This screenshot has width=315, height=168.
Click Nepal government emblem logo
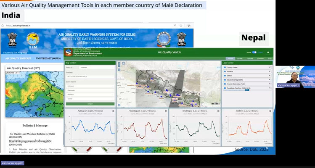pos(69,52)
